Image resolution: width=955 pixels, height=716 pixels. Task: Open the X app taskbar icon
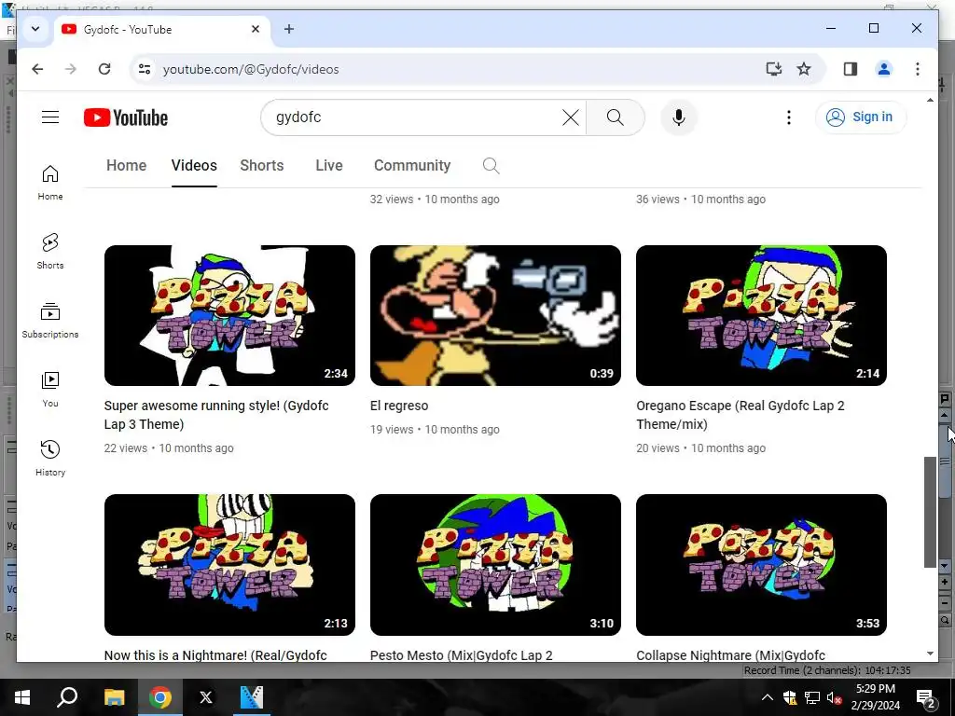206,697
